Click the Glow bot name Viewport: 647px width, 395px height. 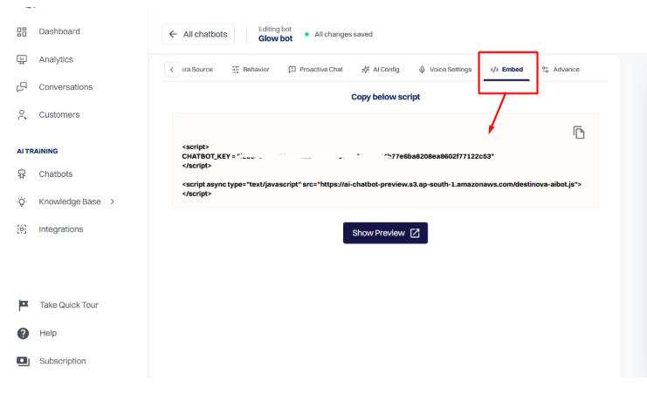[275, 38]
